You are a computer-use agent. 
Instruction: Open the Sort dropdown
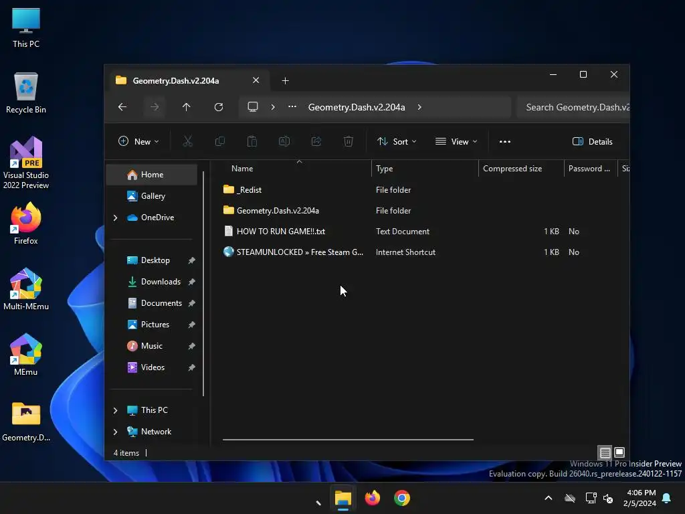(x=397, y=142)
